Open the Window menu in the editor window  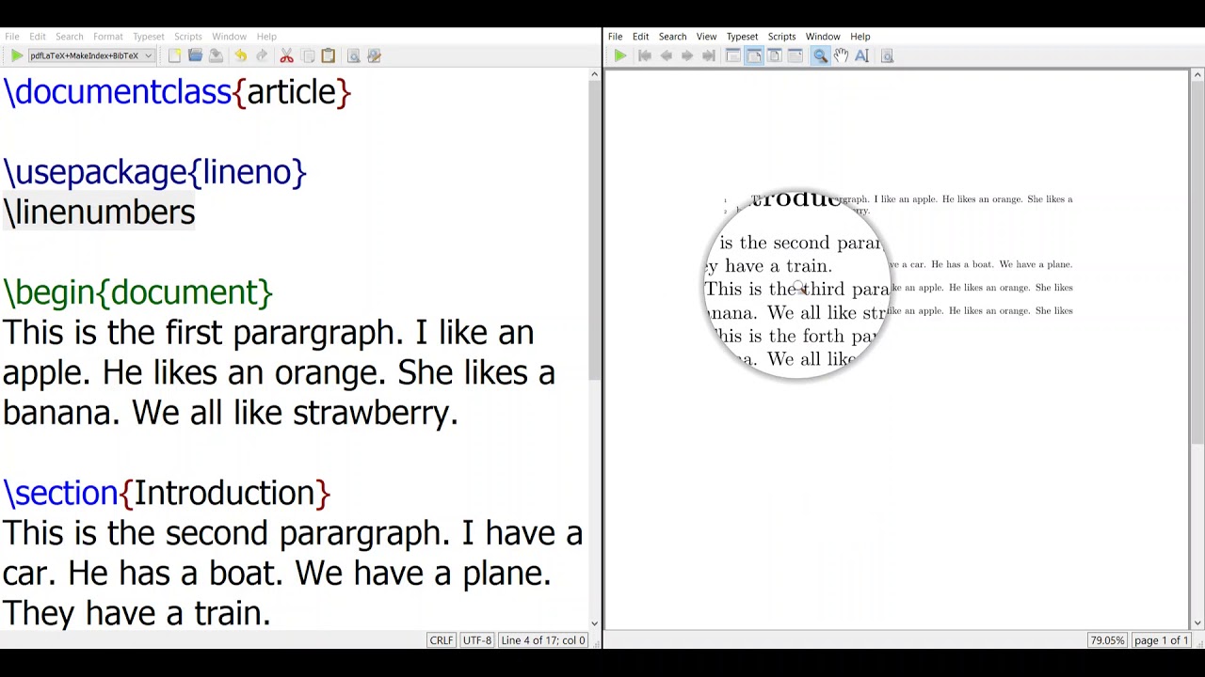229,37
